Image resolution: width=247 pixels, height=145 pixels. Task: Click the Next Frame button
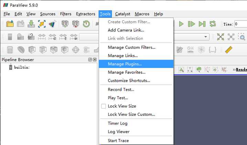[x=191, y=24]
